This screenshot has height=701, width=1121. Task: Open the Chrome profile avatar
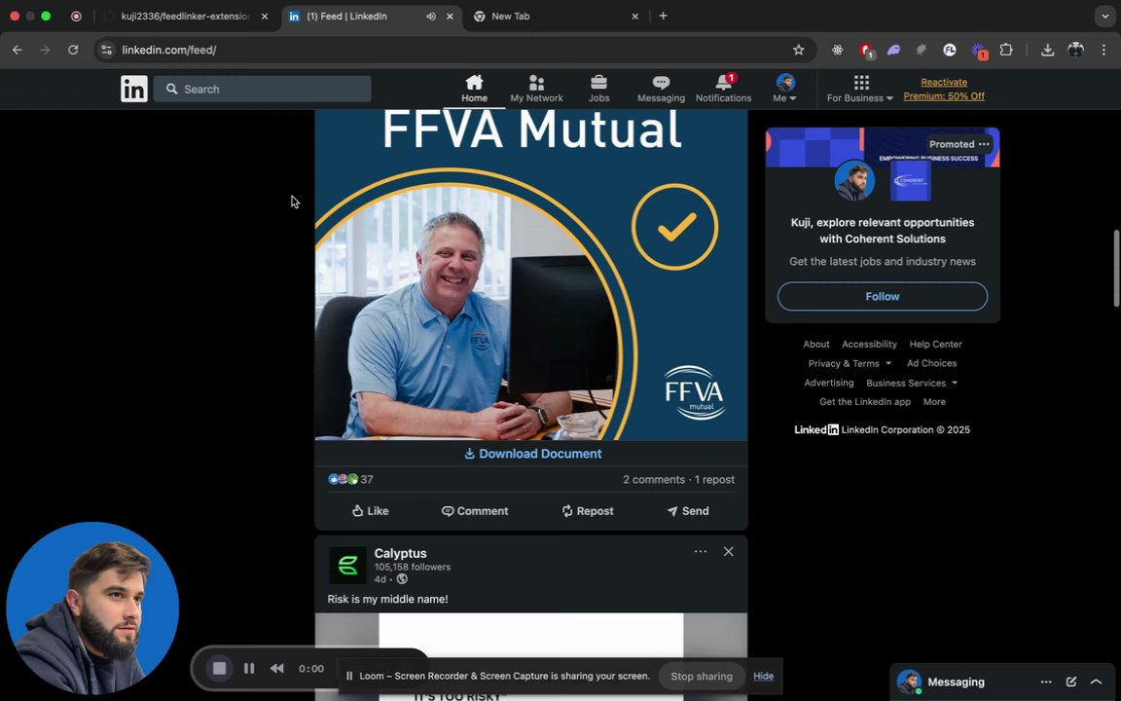1076,50
